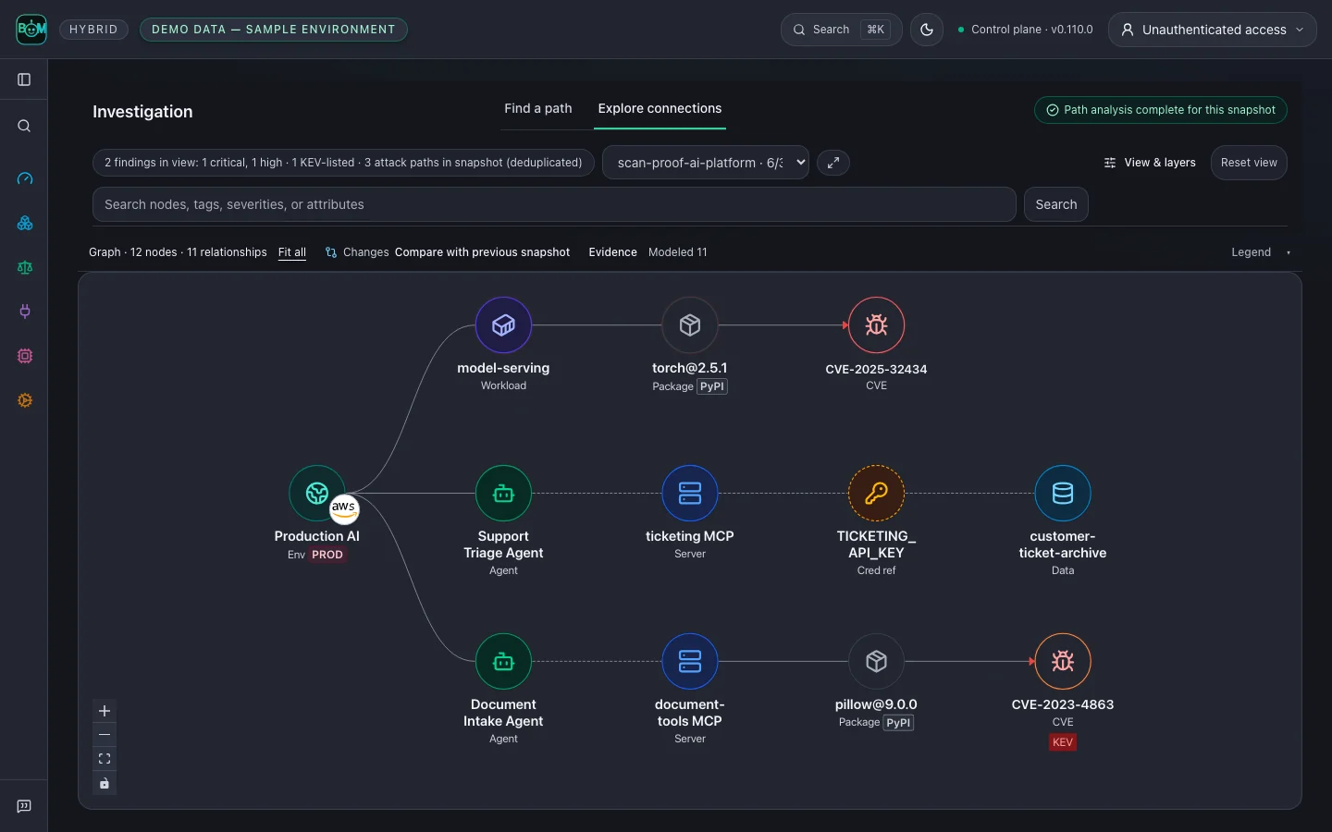Expand the Unauthenticated access menu

1213,30
